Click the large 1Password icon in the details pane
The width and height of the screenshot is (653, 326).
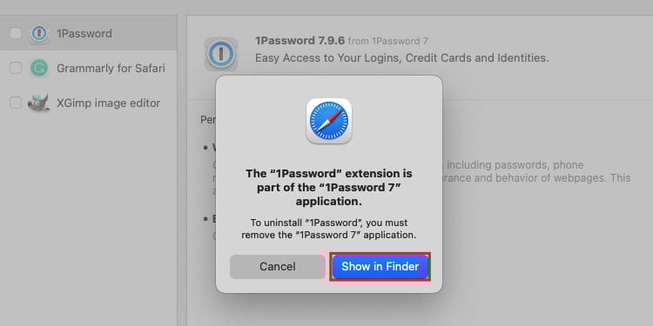coord(221,54)
